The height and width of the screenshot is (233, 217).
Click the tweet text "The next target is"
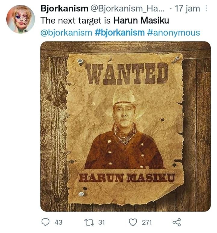coord(76,21)
